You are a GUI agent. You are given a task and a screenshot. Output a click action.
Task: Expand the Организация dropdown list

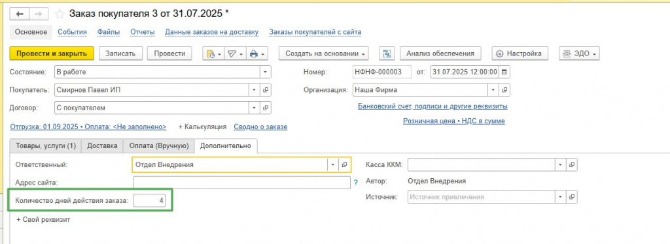pos(493,90)
